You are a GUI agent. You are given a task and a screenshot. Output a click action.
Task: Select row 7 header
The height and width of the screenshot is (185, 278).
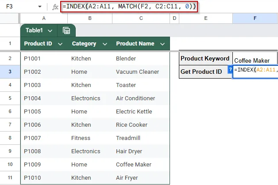[10, 125]
